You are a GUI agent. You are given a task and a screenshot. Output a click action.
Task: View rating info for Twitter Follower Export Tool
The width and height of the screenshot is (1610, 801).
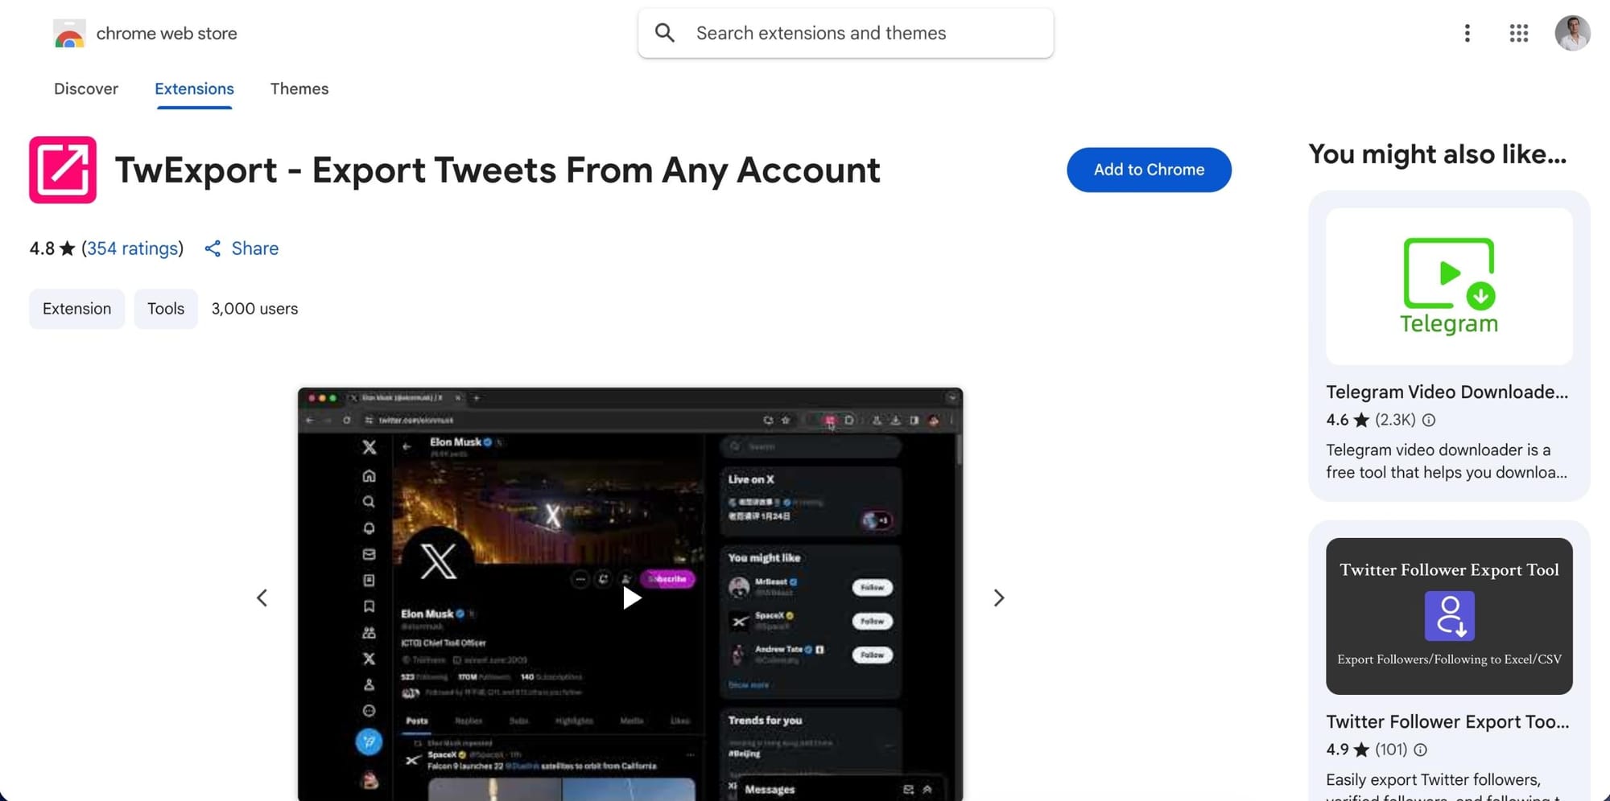coord(1421,750)
